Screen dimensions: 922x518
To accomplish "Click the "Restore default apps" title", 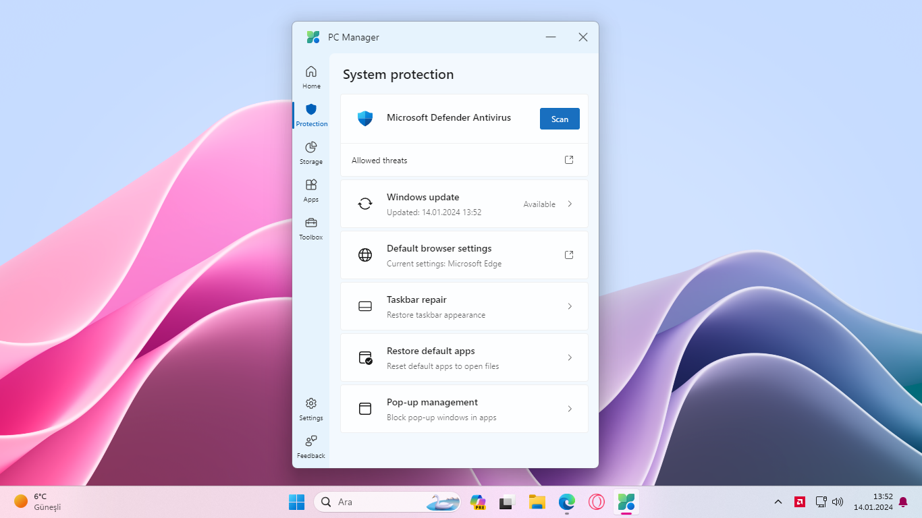I will [x=431, y=351].
